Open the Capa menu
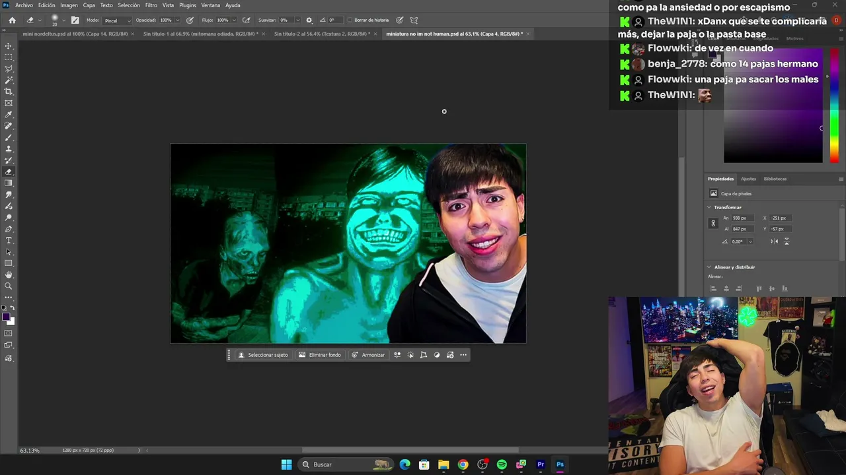Viewport: 846px width, 475px height. [x=89, y=5]
